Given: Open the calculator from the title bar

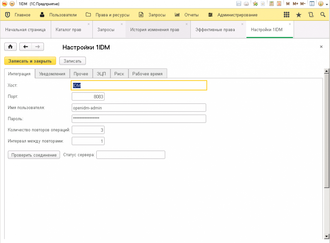Looking at the screenshot, I should click(x=272, y=4).
